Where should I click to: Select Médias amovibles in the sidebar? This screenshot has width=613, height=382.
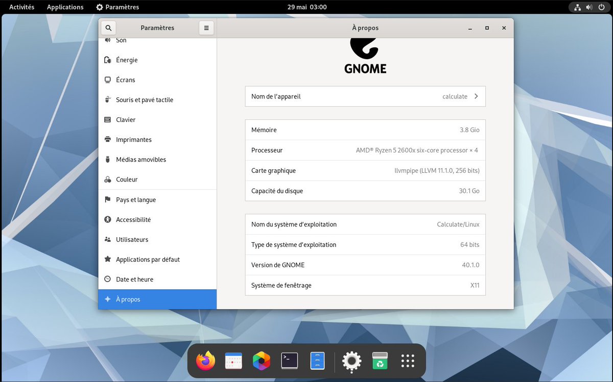pyautogui.click(x=157, y=159)
